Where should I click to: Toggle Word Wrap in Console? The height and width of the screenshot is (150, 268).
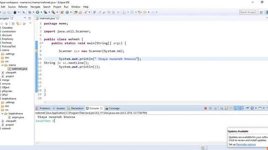[x=231, y=108]
